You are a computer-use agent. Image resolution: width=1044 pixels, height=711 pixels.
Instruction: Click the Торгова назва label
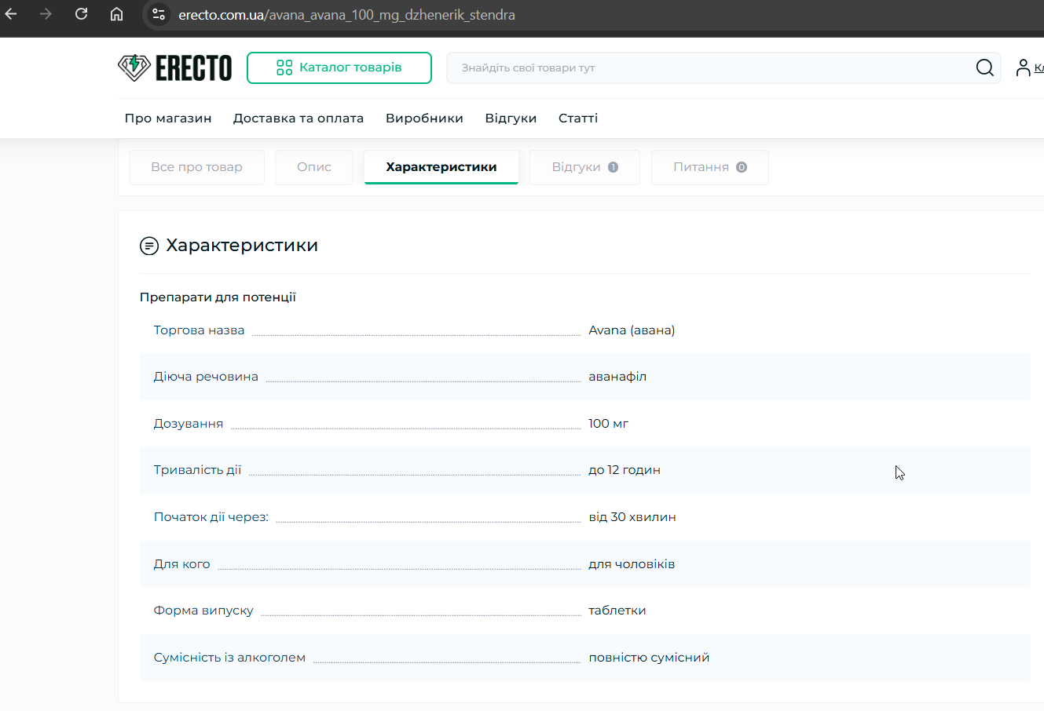click(x=199, y=330)
